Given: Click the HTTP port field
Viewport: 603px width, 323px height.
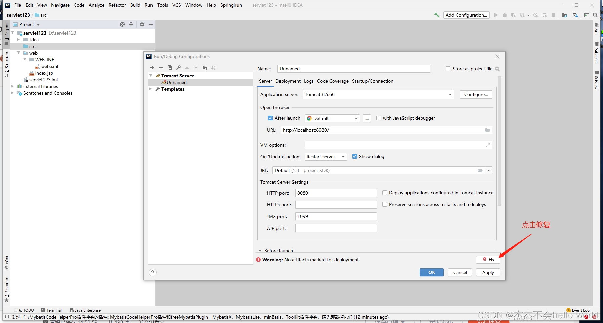Looking at the screenshot, I should pos(336,193).
